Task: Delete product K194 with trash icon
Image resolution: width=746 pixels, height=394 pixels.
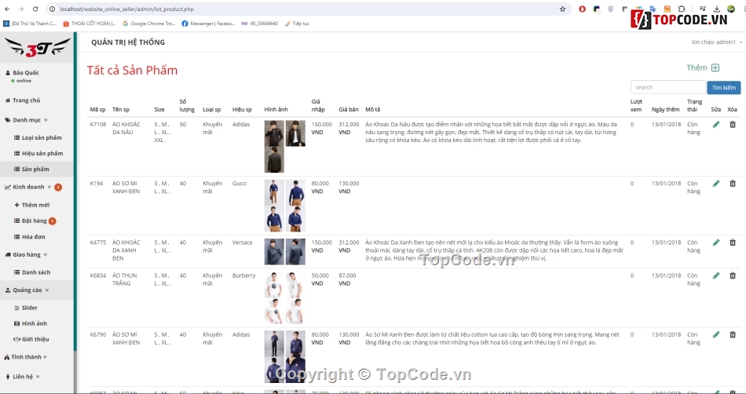Action: pyautogui.click(x=733, y=184)
